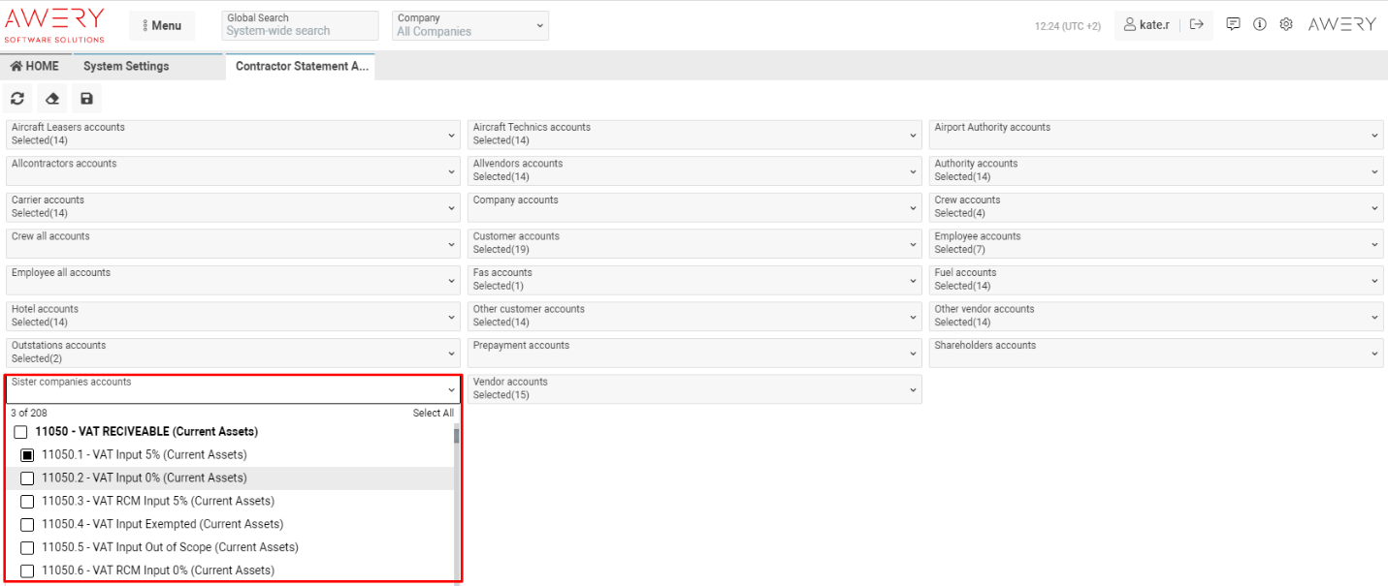Open the settings gear icon
The height and width of the screenshot is (586, 1388).
pos(1286,24)
